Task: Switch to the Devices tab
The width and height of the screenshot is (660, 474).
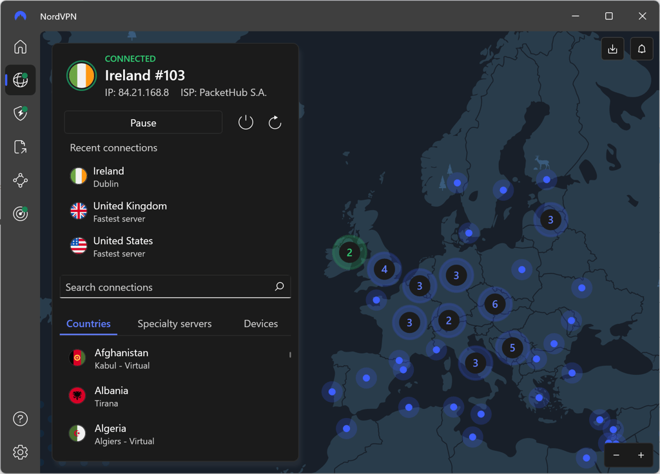Action: (x=261, y=323)
